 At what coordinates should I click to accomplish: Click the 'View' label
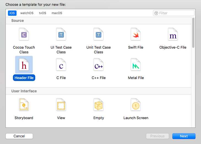61,118
